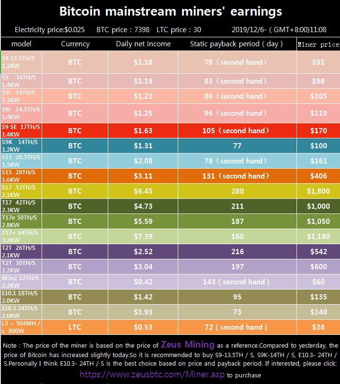The image size is (340, 384).
Task: Click the S17 53TH/S miner price $1,800
Action: pos(318,191)
